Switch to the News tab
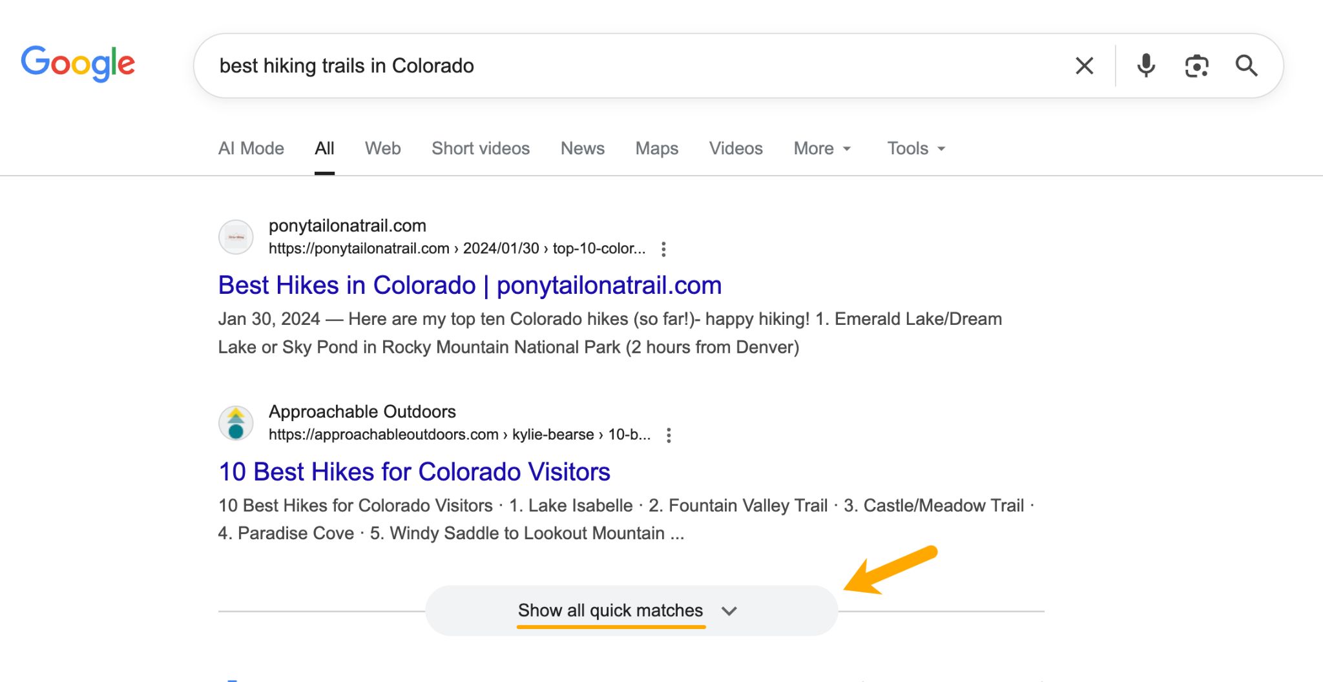The height and width of the screenshot is (682, 1323). tap(582, 149)
